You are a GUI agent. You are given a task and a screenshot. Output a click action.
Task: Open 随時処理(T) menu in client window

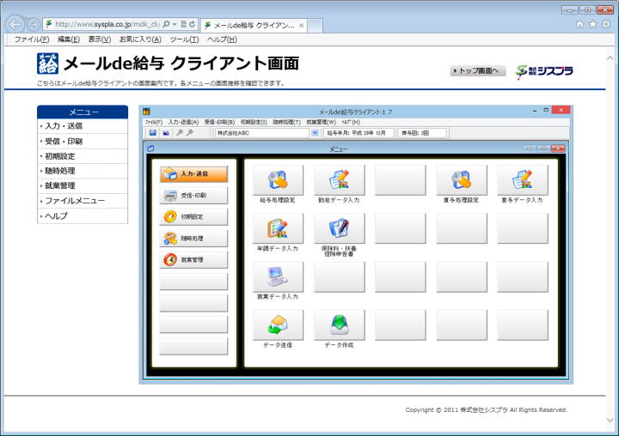287,122
